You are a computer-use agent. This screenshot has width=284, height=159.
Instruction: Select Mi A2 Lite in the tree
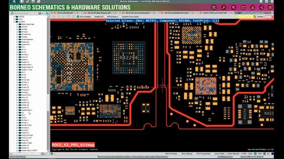[x=26, y=79]
